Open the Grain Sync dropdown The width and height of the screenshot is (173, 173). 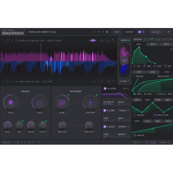(165, 76)
